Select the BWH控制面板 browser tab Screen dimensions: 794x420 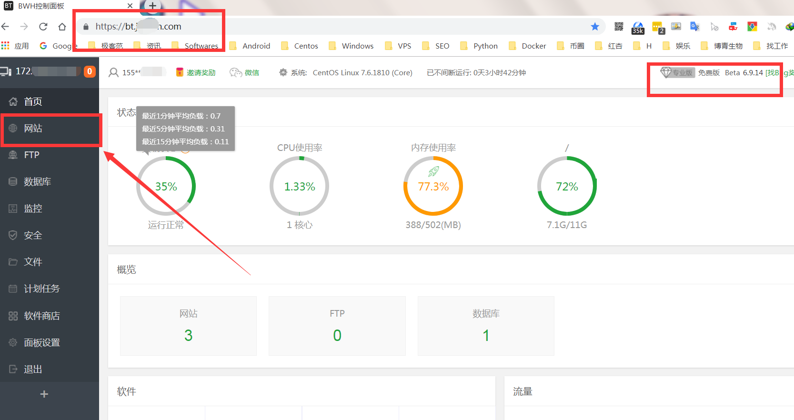pyautogui.click(x=69, y=6)
